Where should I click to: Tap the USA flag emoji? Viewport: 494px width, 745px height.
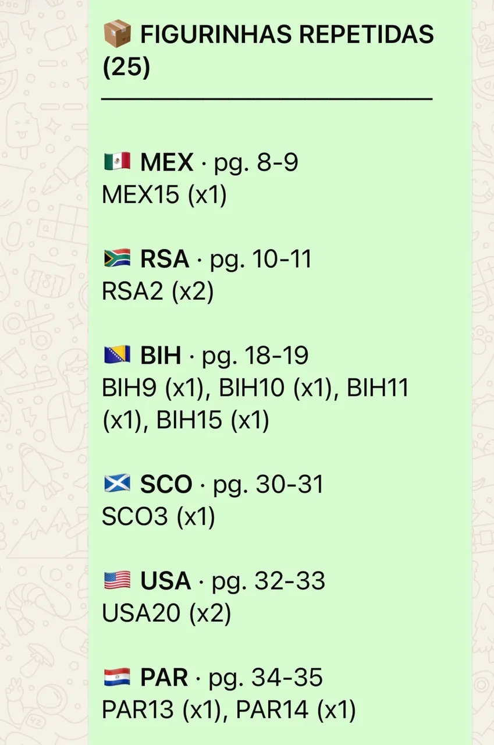118,581
